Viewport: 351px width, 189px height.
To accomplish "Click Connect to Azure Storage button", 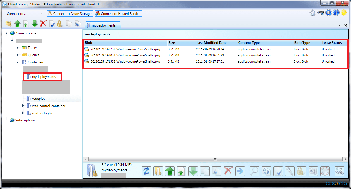I will (x=70, y=13).
